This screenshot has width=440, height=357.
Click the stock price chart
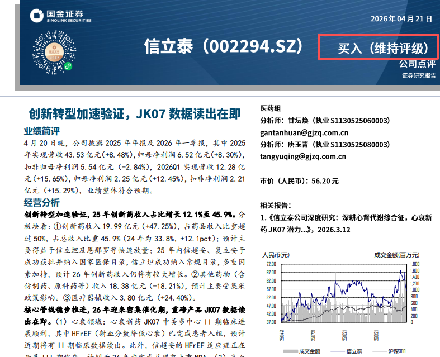click(343, 293)
